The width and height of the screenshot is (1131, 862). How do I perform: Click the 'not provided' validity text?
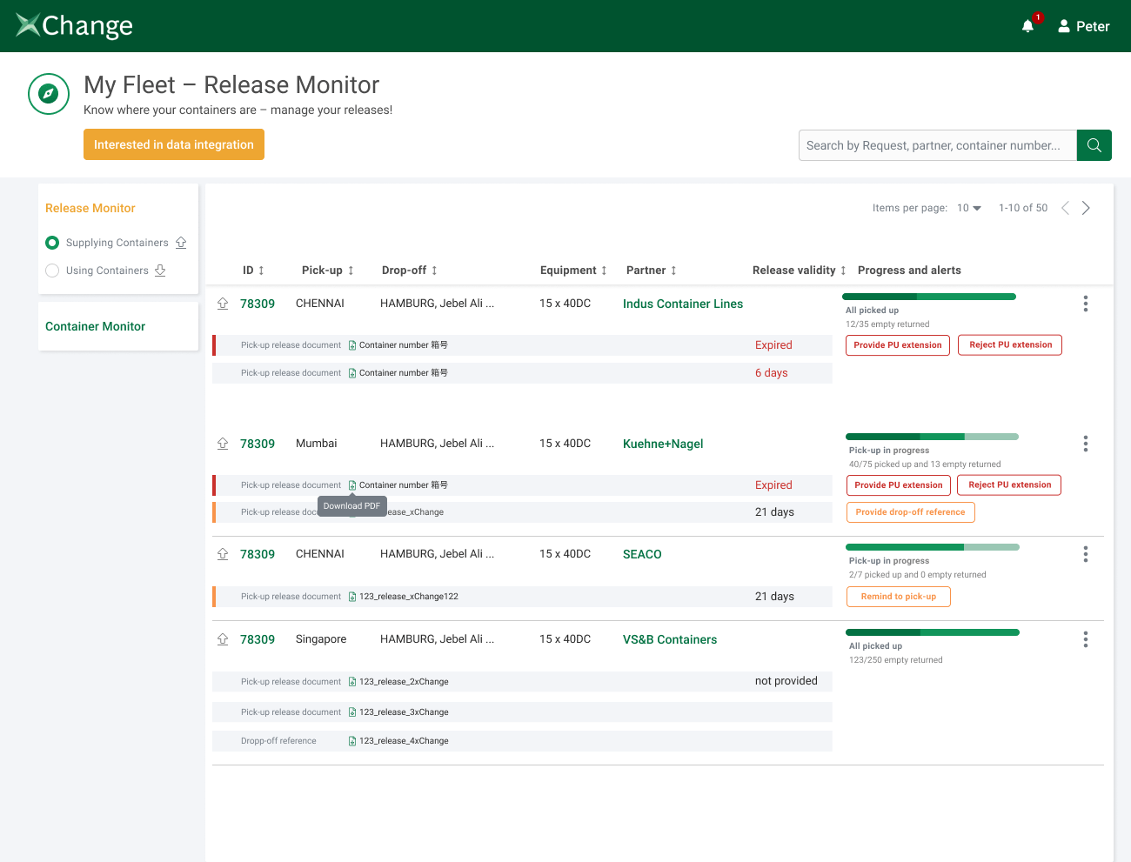[786, 681]
